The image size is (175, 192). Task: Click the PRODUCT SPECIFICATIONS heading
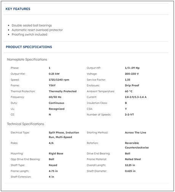click(x=29, y=47)
